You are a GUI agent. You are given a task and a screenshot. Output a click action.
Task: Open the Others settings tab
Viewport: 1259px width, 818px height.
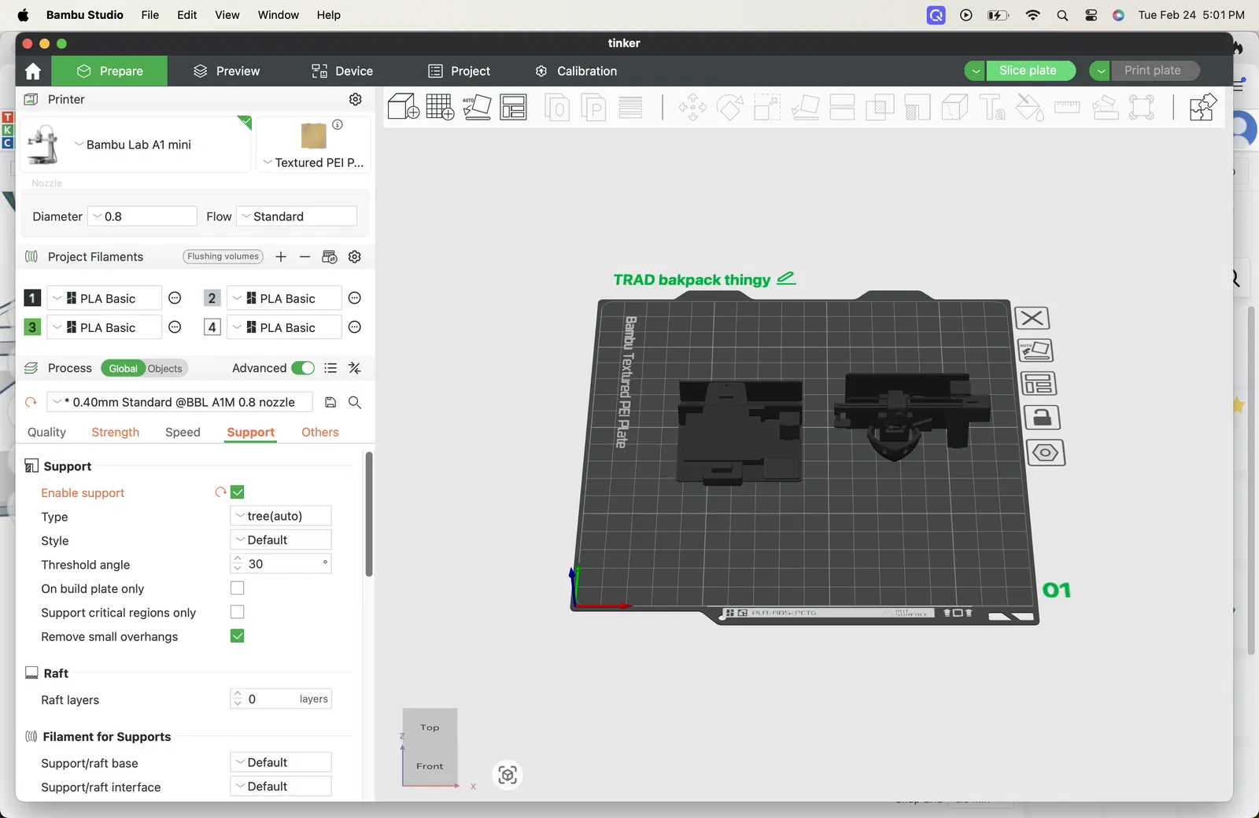tap(320, 432)
